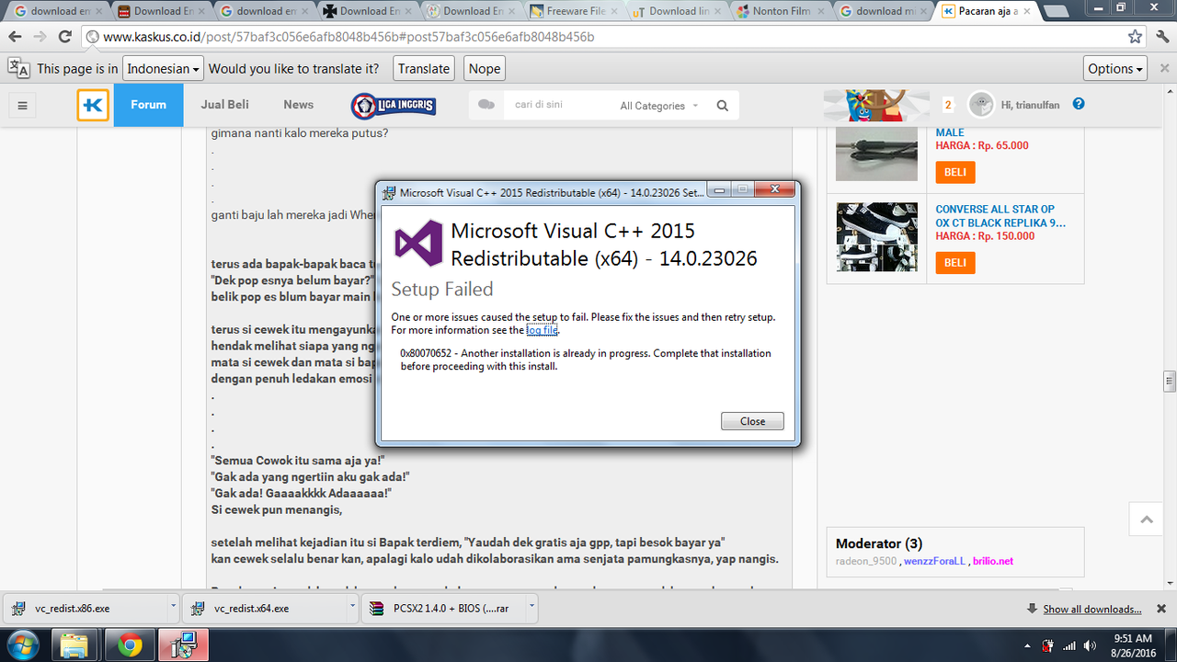
Task: Open the Kaskus help question mark icon
Action: pyautogui.click(x=1079, y=104)
